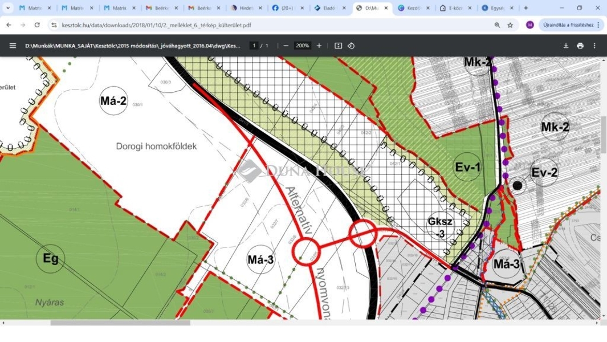Open the Chrome profile avatar menu
Screen dimensions: 607x342
pyautogui.click(x=530, y=25)
